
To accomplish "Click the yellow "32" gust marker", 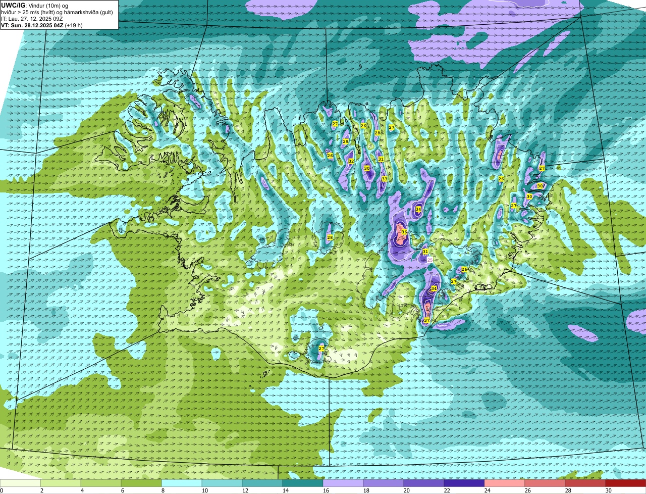I will [x=351, y=161].
